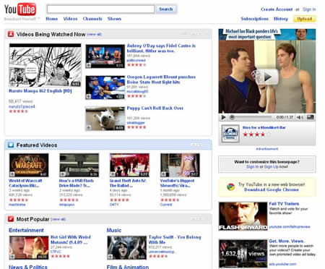This screenshot has width=325, height=269.
Task: Open the Channels tab
Action: tap(92, 19)
